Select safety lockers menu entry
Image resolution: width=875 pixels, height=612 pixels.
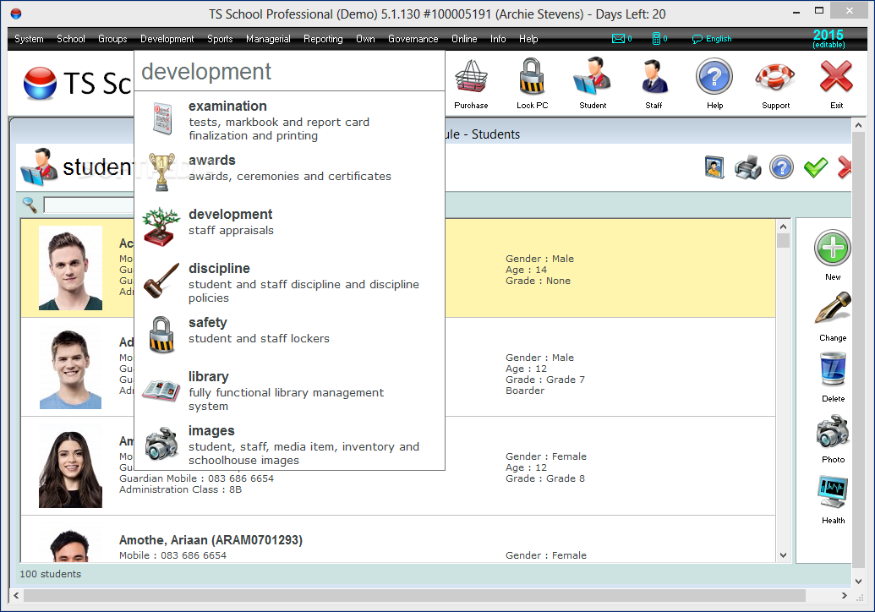(x=289, y=334)
